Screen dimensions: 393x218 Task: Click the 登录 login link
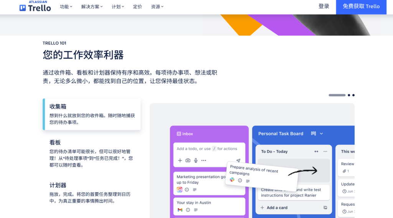click(x=324, y=7)
